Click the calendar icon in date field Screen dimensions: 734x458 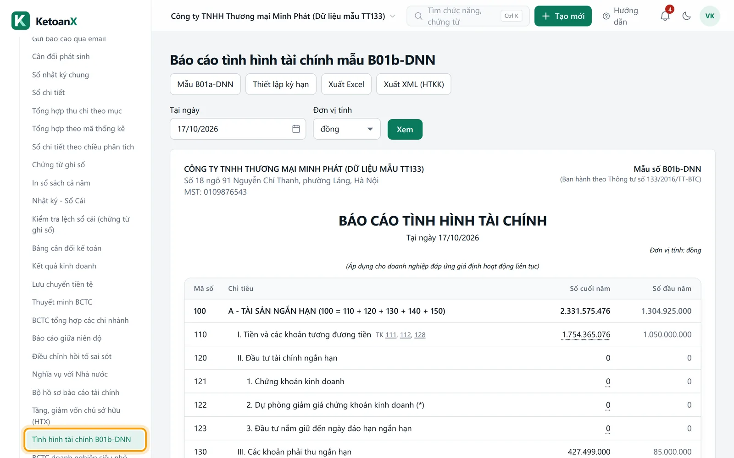(x=296, y=129)
